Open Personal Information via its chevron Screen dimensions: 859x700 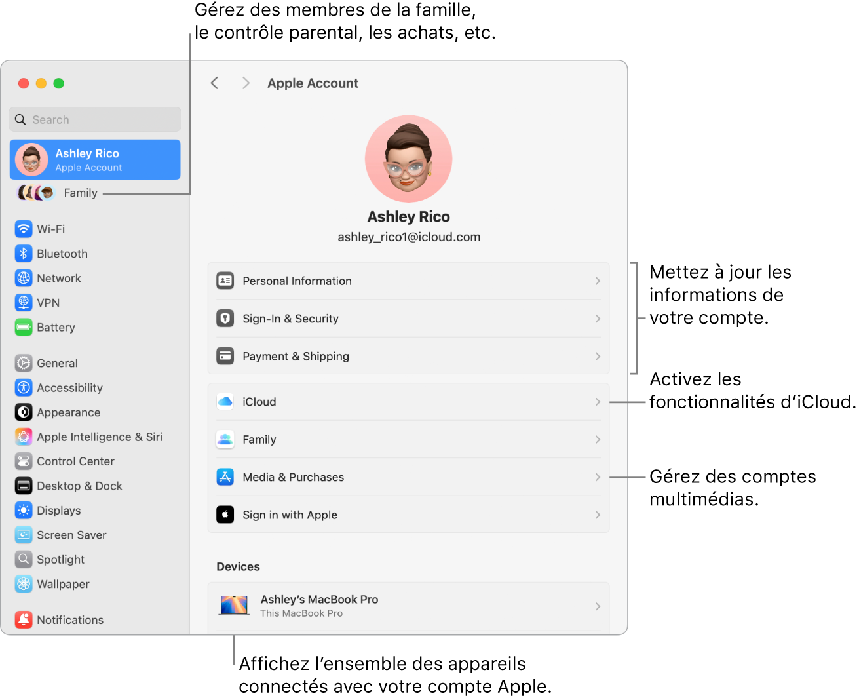pos(598,281)
